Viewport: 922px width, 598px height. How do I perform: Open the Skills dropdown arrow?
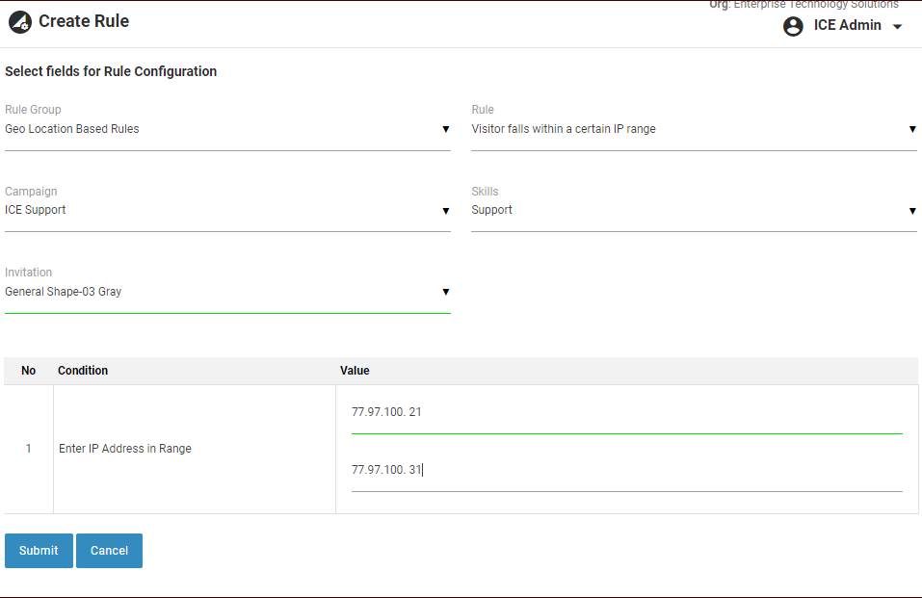[911, 211]
